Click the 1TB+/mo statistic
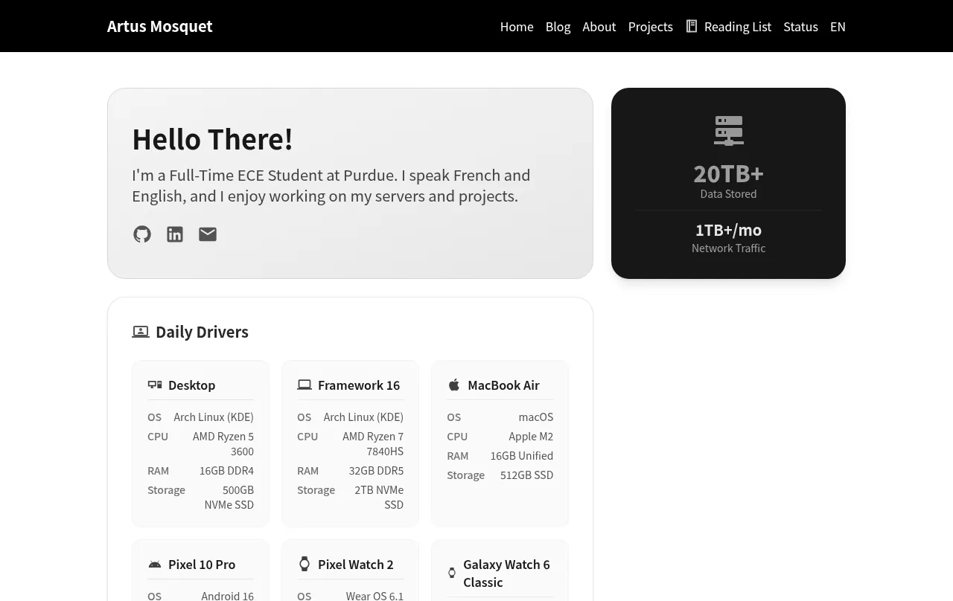Viewport: 953px width, 601px height. (729, 230)
